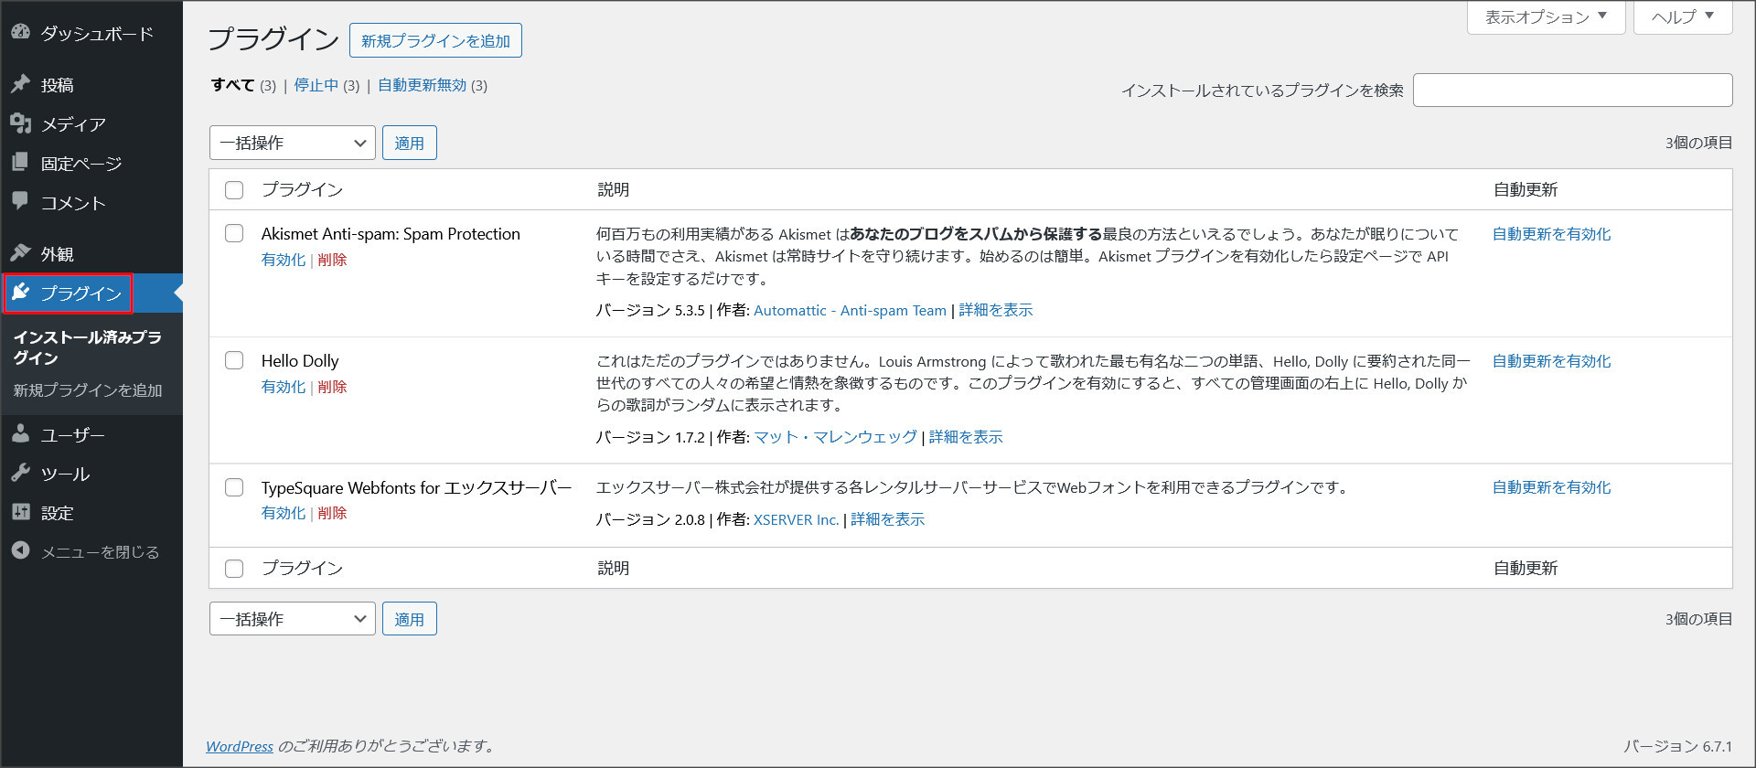Activate TypeSquare Webfonts with 有効化 link
Image resolution: width=1756 pixels, height=768 pixels.
click(284, 513)
